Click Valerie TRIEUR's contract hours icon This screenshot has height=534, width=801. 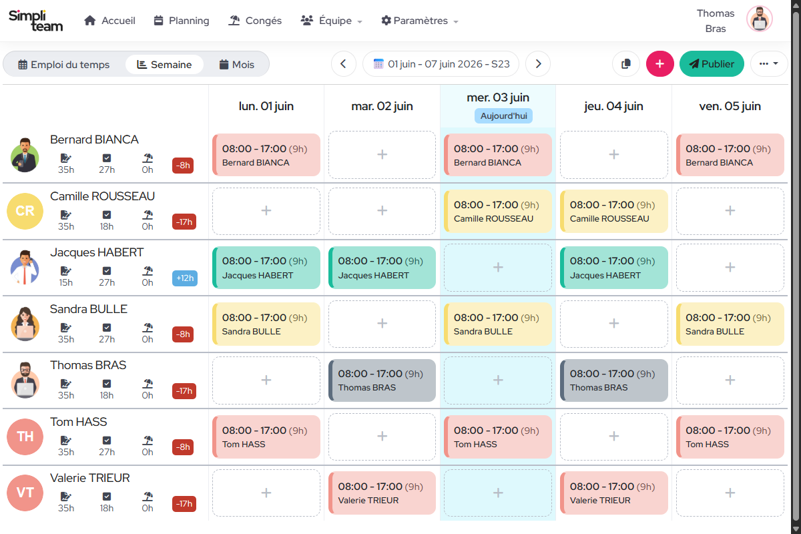click(65, 497)
